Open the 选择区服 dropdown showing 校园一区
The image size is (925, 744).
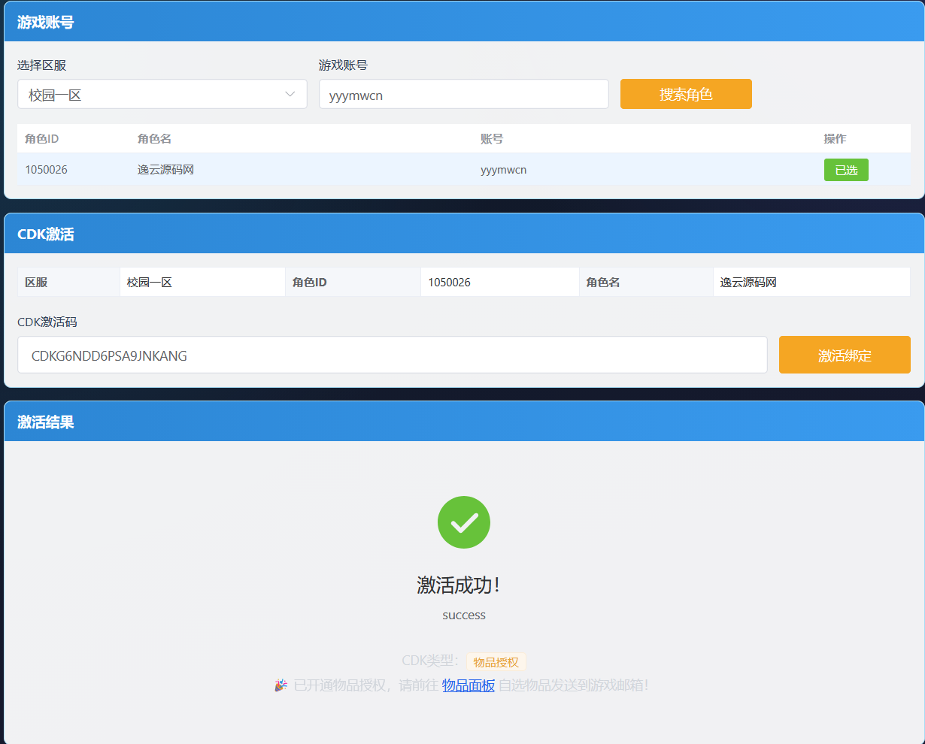tap(162, 95)
